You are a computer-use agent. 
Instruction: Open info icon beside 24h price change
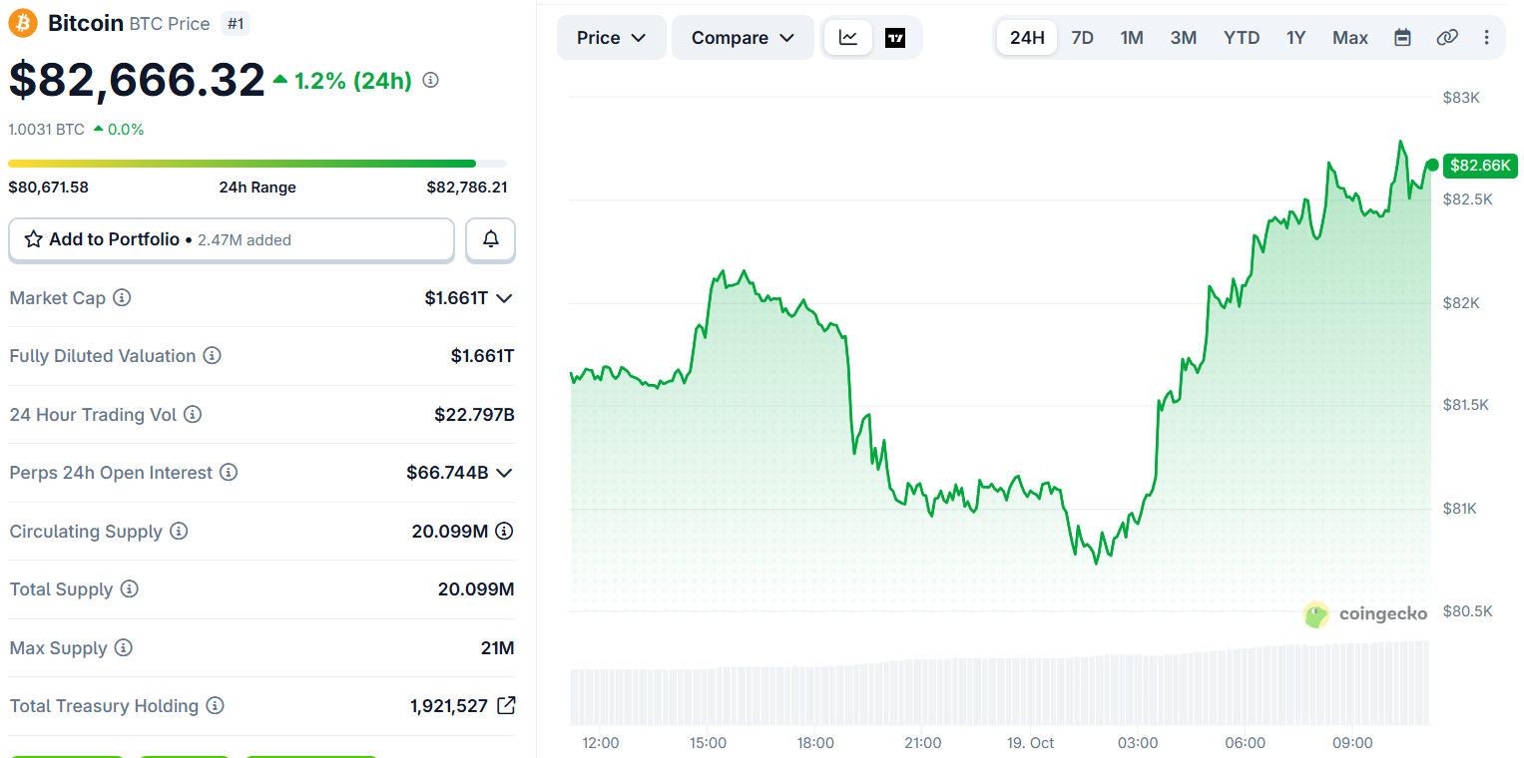click(x=430, y=80)
